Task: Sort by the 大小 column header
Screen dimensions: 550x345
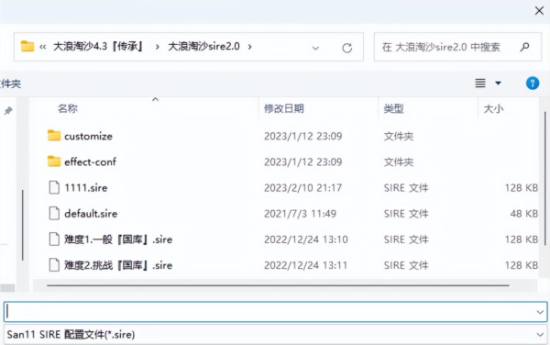Action: pos(493,109)
